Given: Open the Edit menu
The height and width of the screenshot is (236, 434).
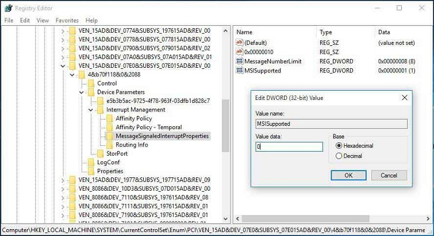Looking at the screenshot, I should tap(25, 21).
